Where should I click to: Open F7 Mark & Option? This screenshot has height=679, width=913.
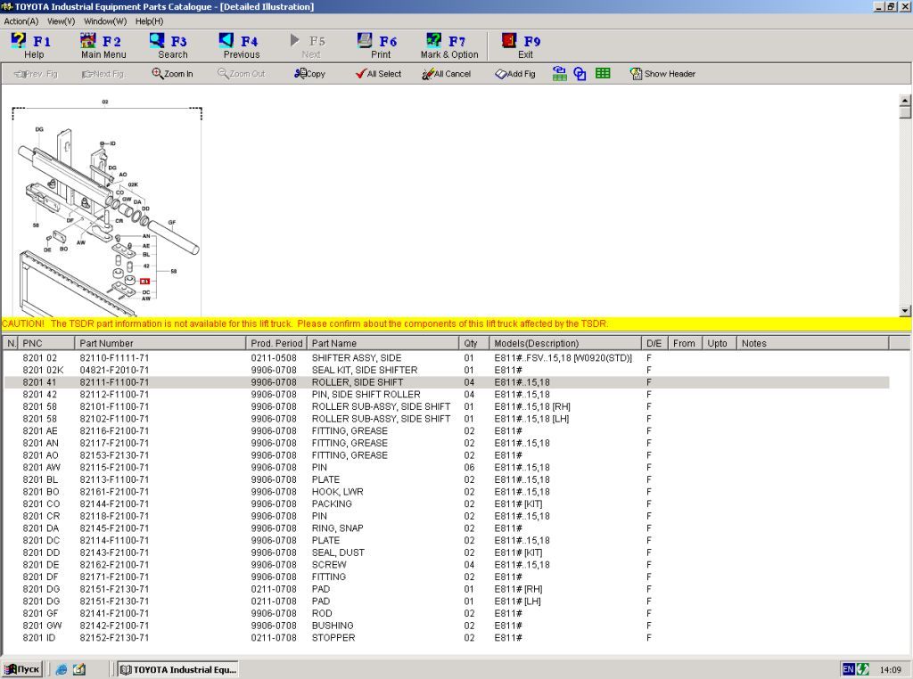(x=449, y=46)
